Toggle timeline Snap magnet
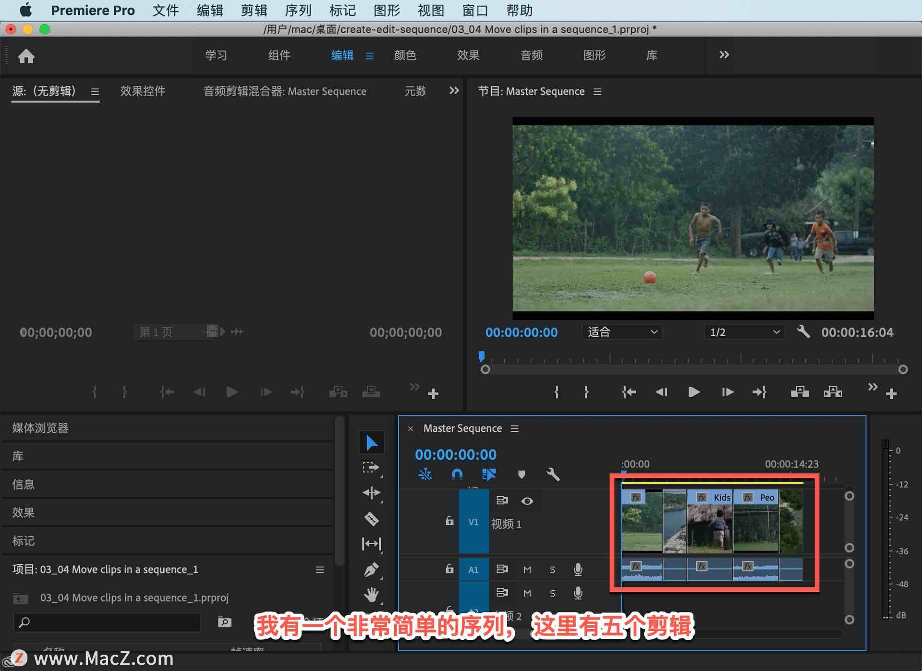Viewport: 922px width, 671px height. (457, 475)
